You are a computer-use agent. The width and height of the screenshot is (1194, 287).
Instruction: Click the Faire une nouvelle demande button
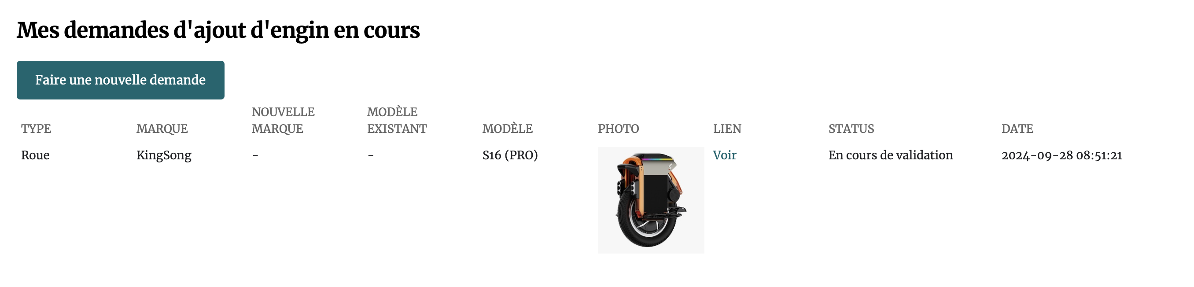pos(121,80)
